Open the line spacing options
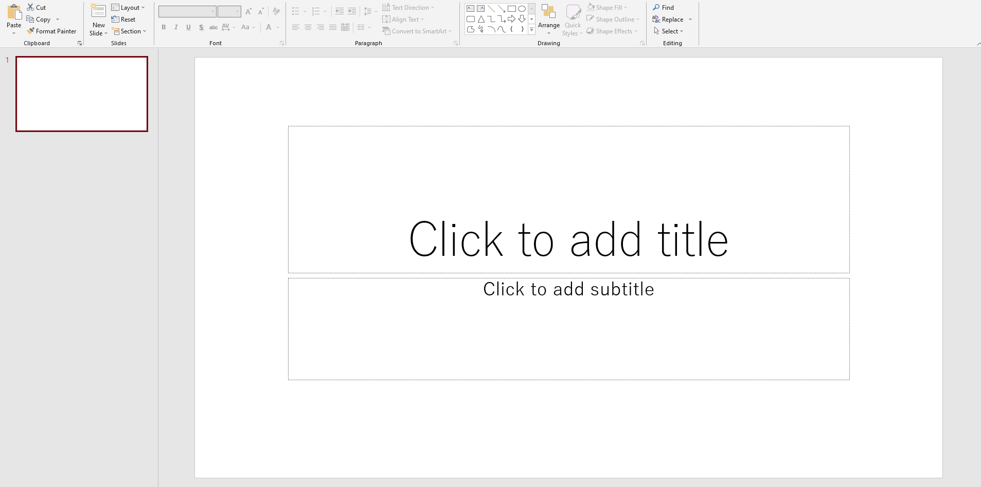This screenshot has width=981, height=487. pos(370,11)
